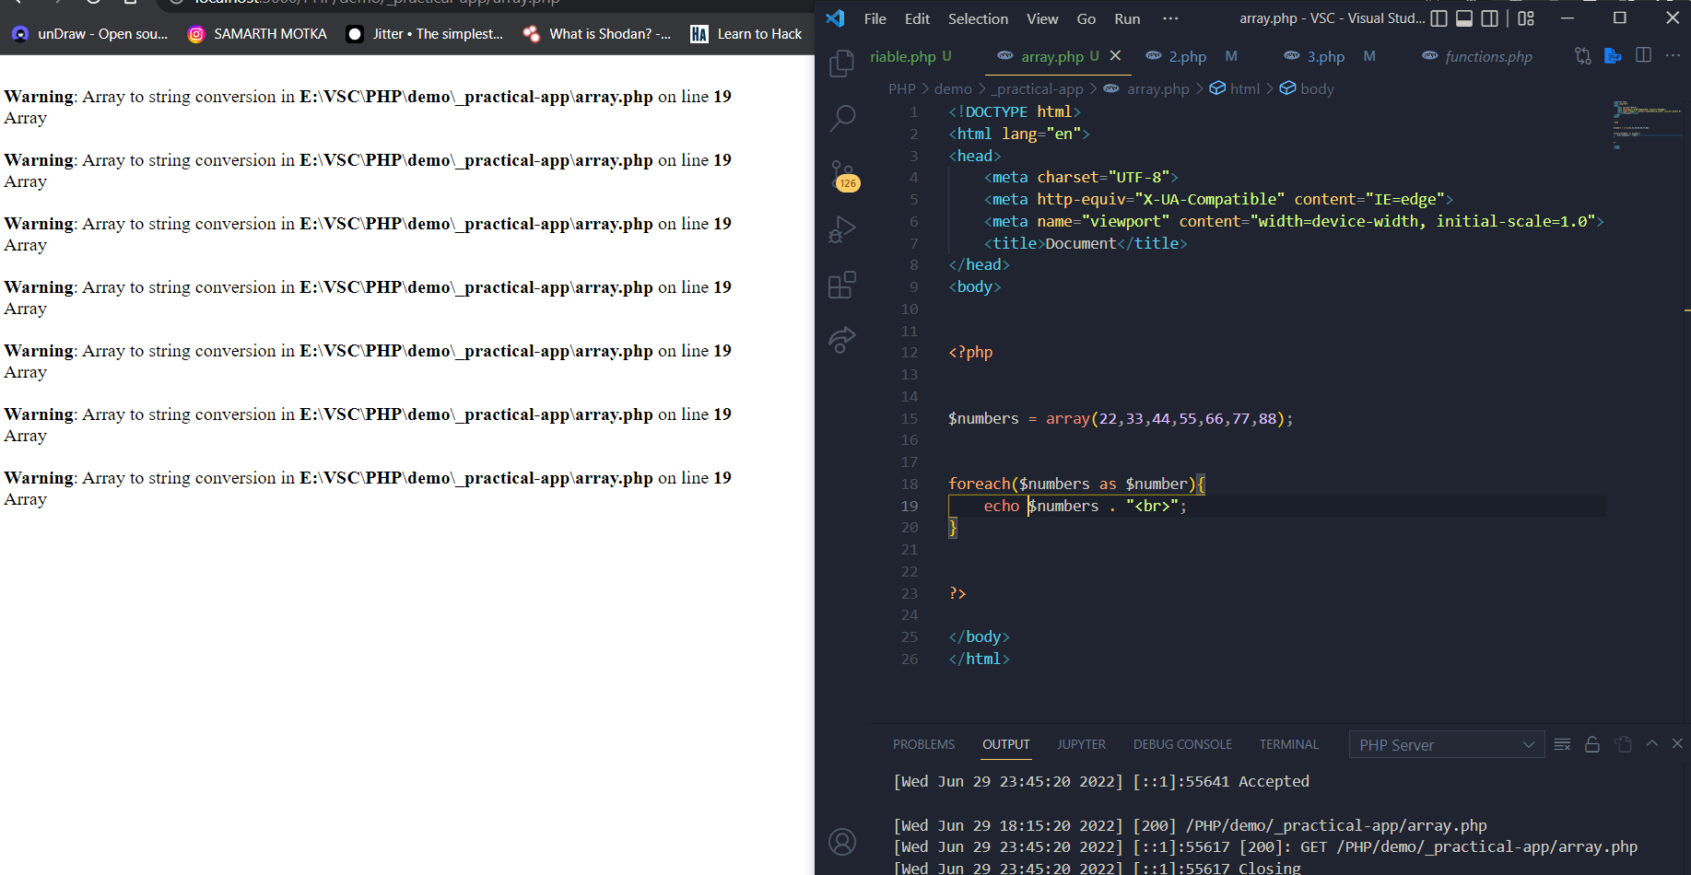This screenshot has height=875, width=1691.
Task: Click the PHP breadcrumb segment
Action: click(x=901, y=88)
